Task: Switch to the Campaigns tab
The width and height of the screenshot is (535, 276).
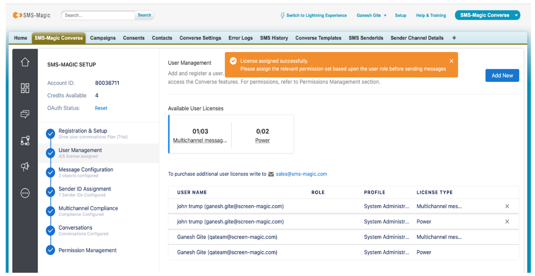Action: pos(103,38)
